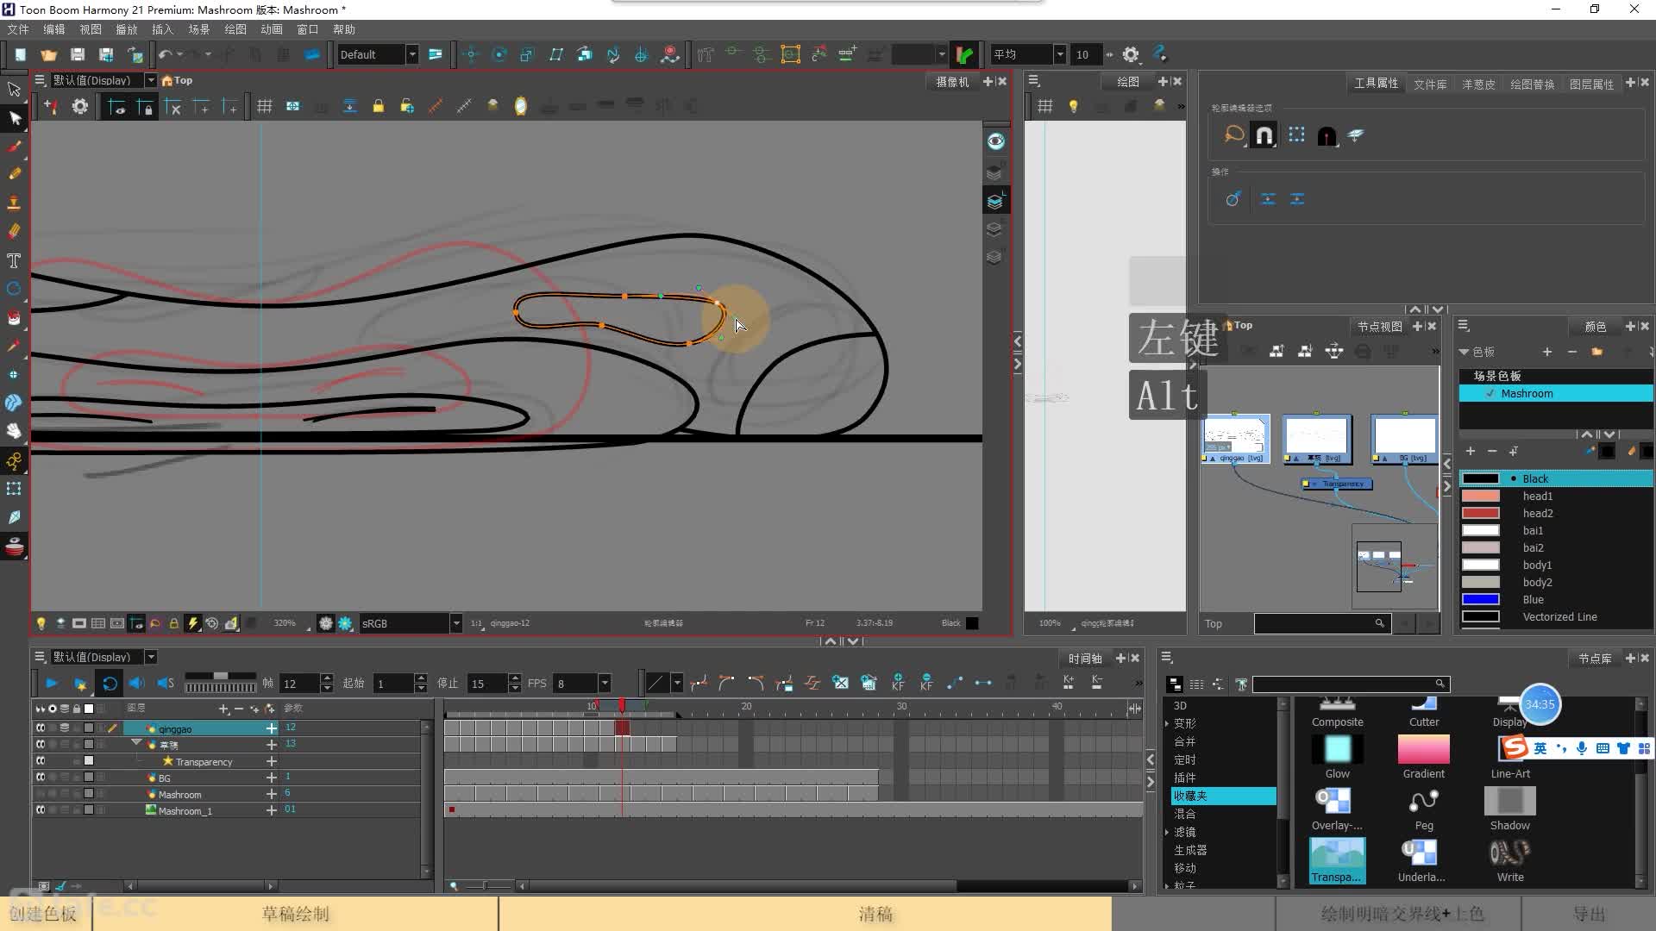Toggle the sound mute icon in timeline
Screen dimensions: 1656x931
click(x=137, y=684)
